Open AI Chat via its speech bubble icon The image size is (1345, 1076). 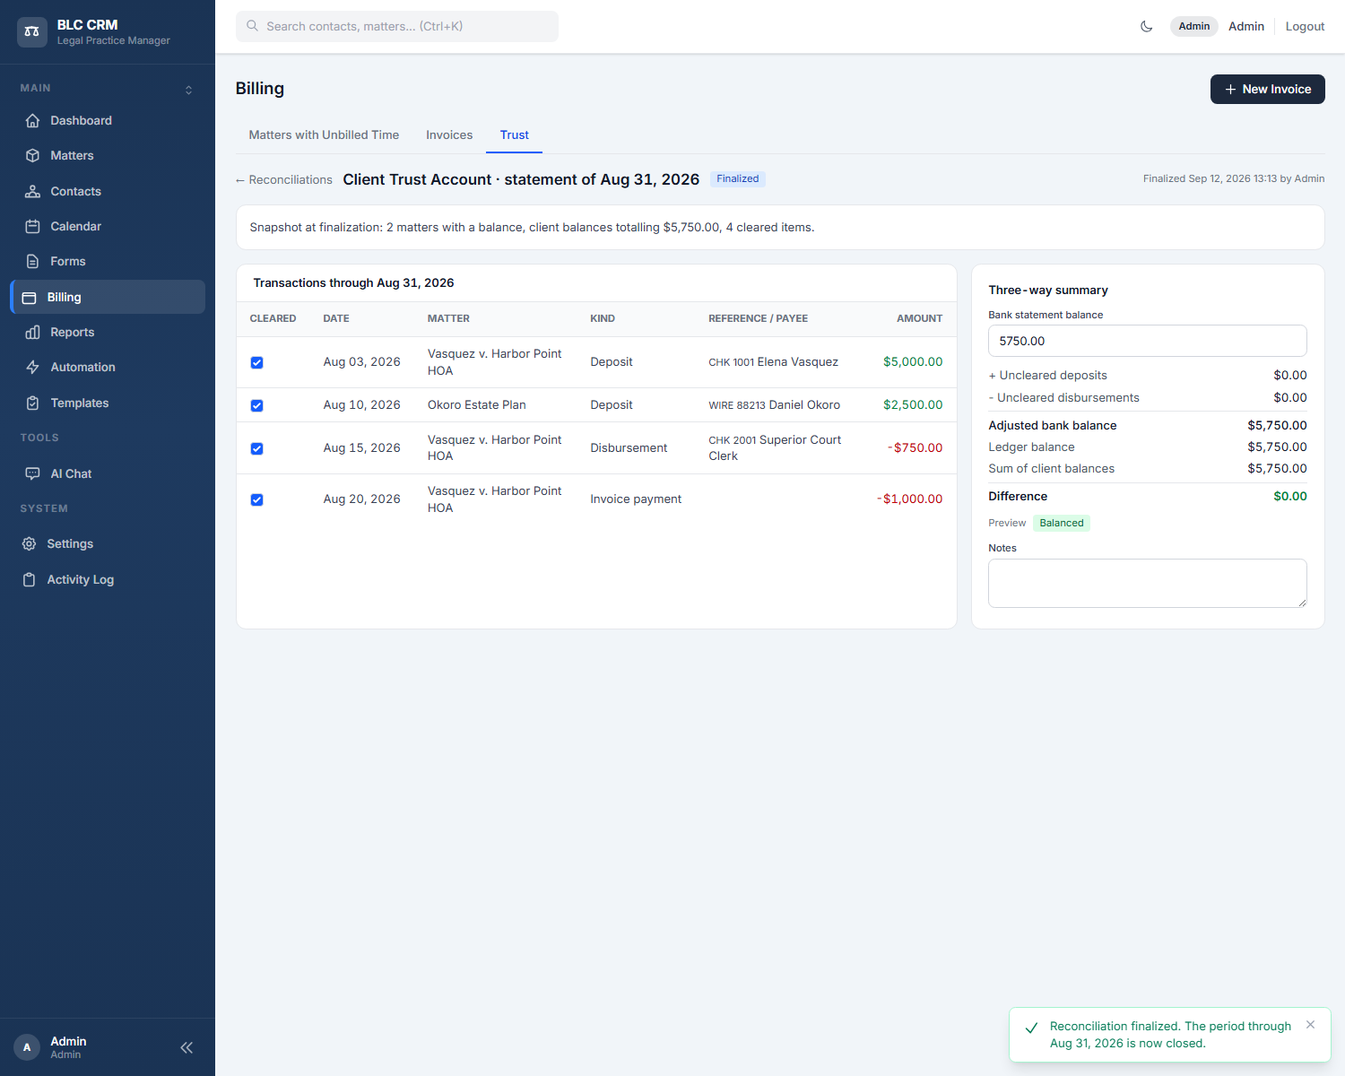(33, 474)
